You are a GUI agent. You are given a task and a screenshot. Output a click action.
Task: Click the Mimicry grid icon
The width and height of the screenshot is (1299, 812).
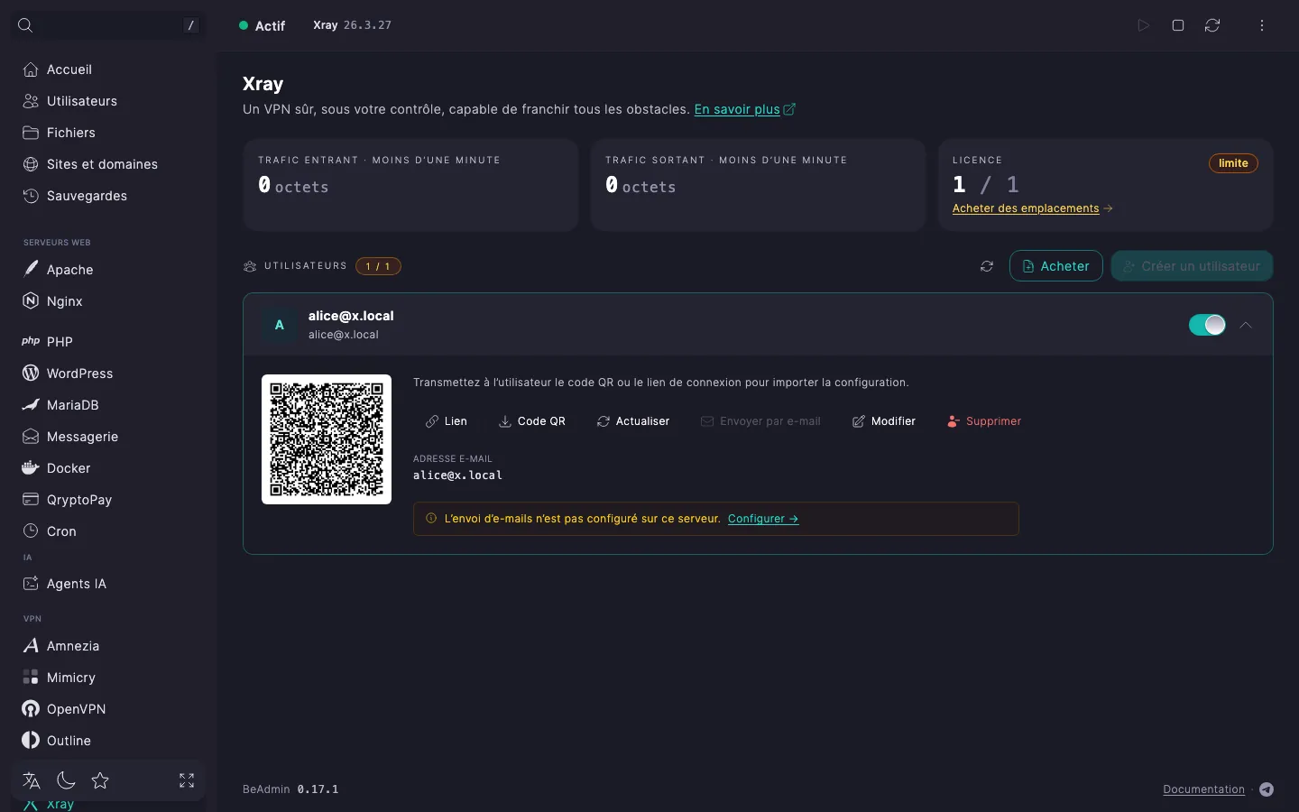[x=31, y=678]
